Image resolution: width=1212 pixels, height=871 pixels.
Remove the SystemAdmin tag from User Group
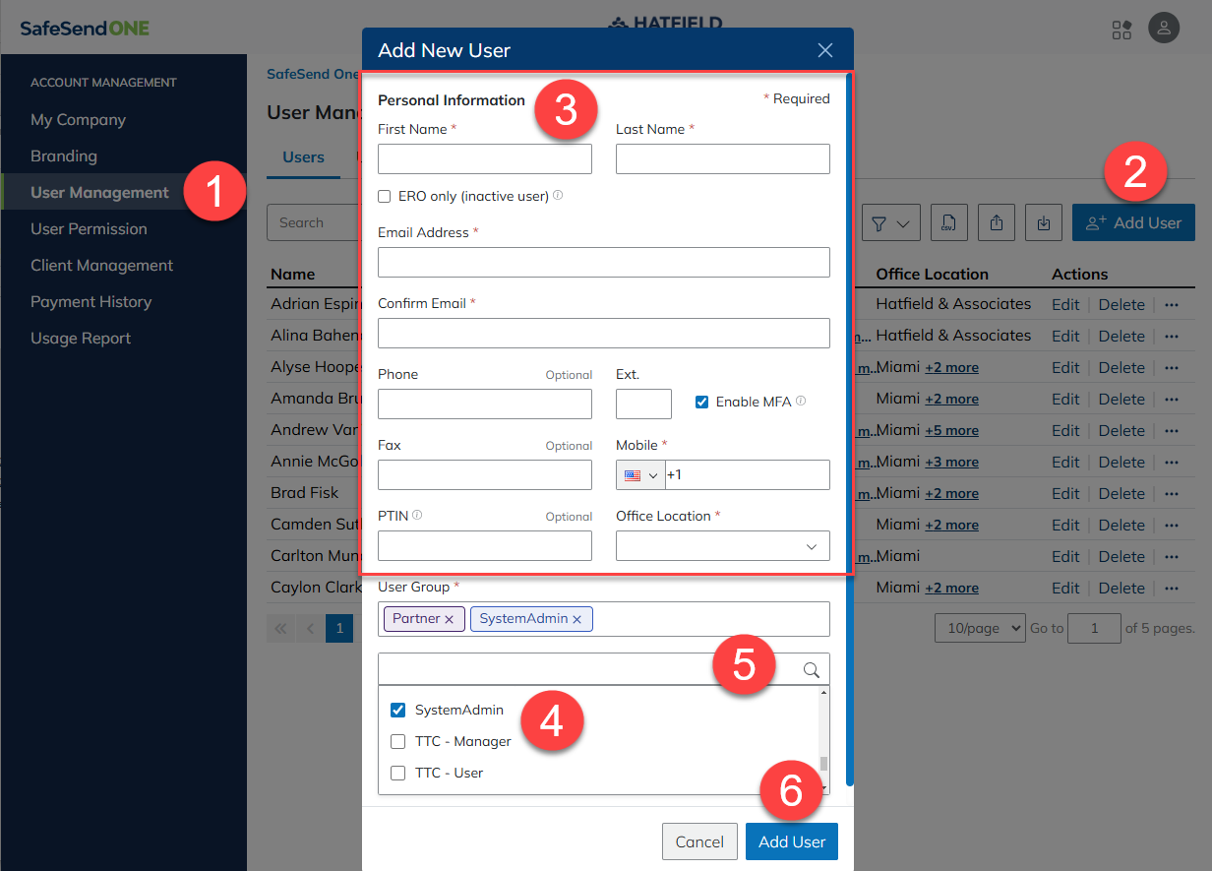click(577, 619)
